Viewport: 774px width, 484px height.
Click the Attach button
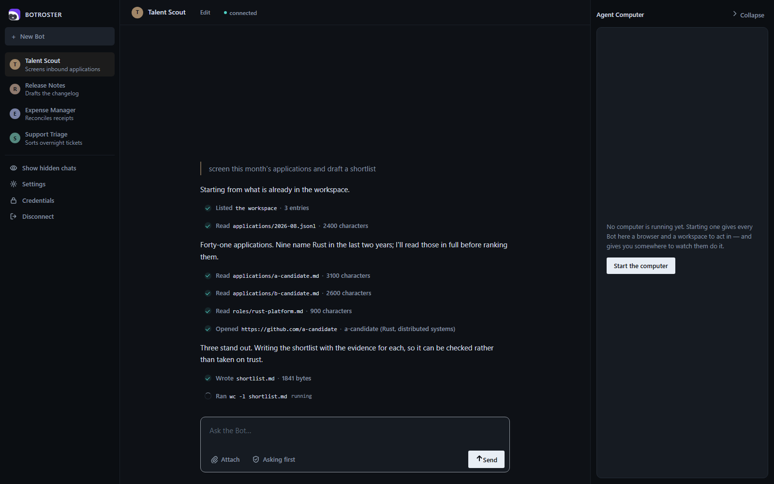[x=225, y=460]
